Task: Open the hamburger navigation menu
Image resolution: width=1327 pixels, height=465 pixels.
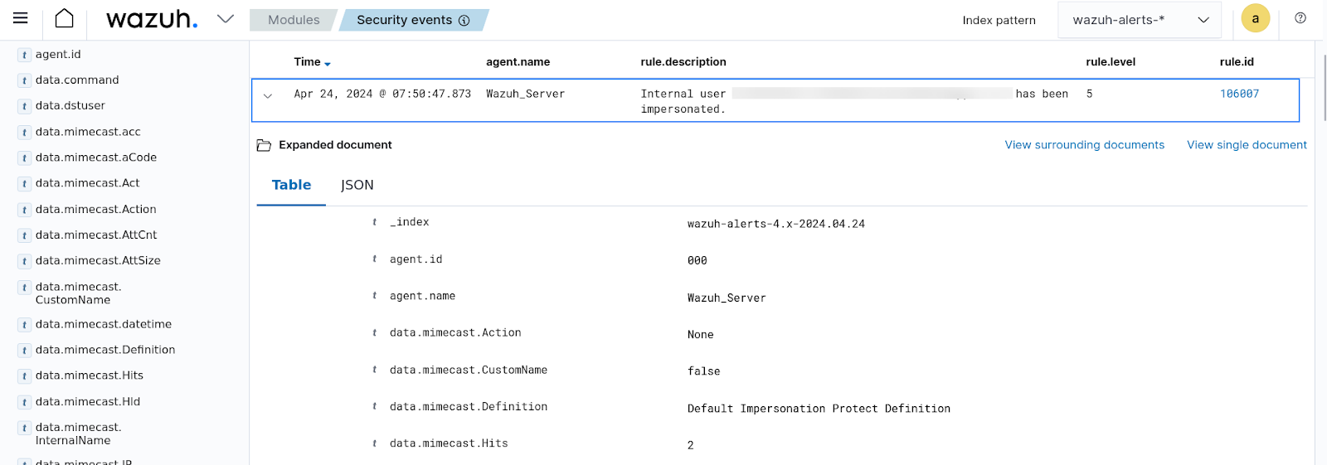Action: [21, 18]
